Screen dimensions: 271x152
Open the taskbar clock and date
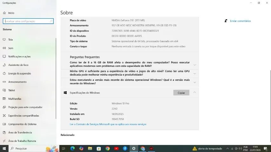pos(255,149)
